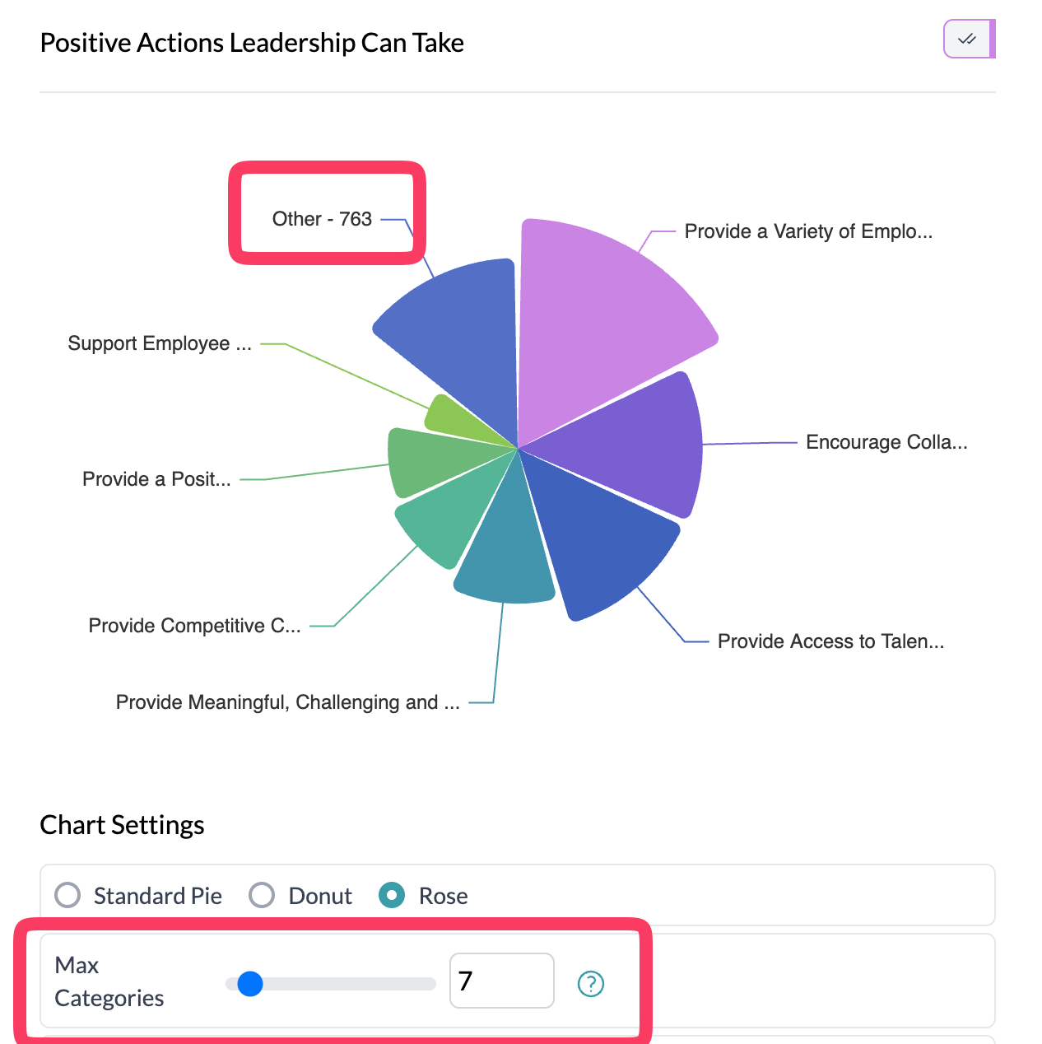Screen dimensions: 1042x1044
Task: Select the Rose chart type
Action: pyautogui.click(x=393, y=895)
